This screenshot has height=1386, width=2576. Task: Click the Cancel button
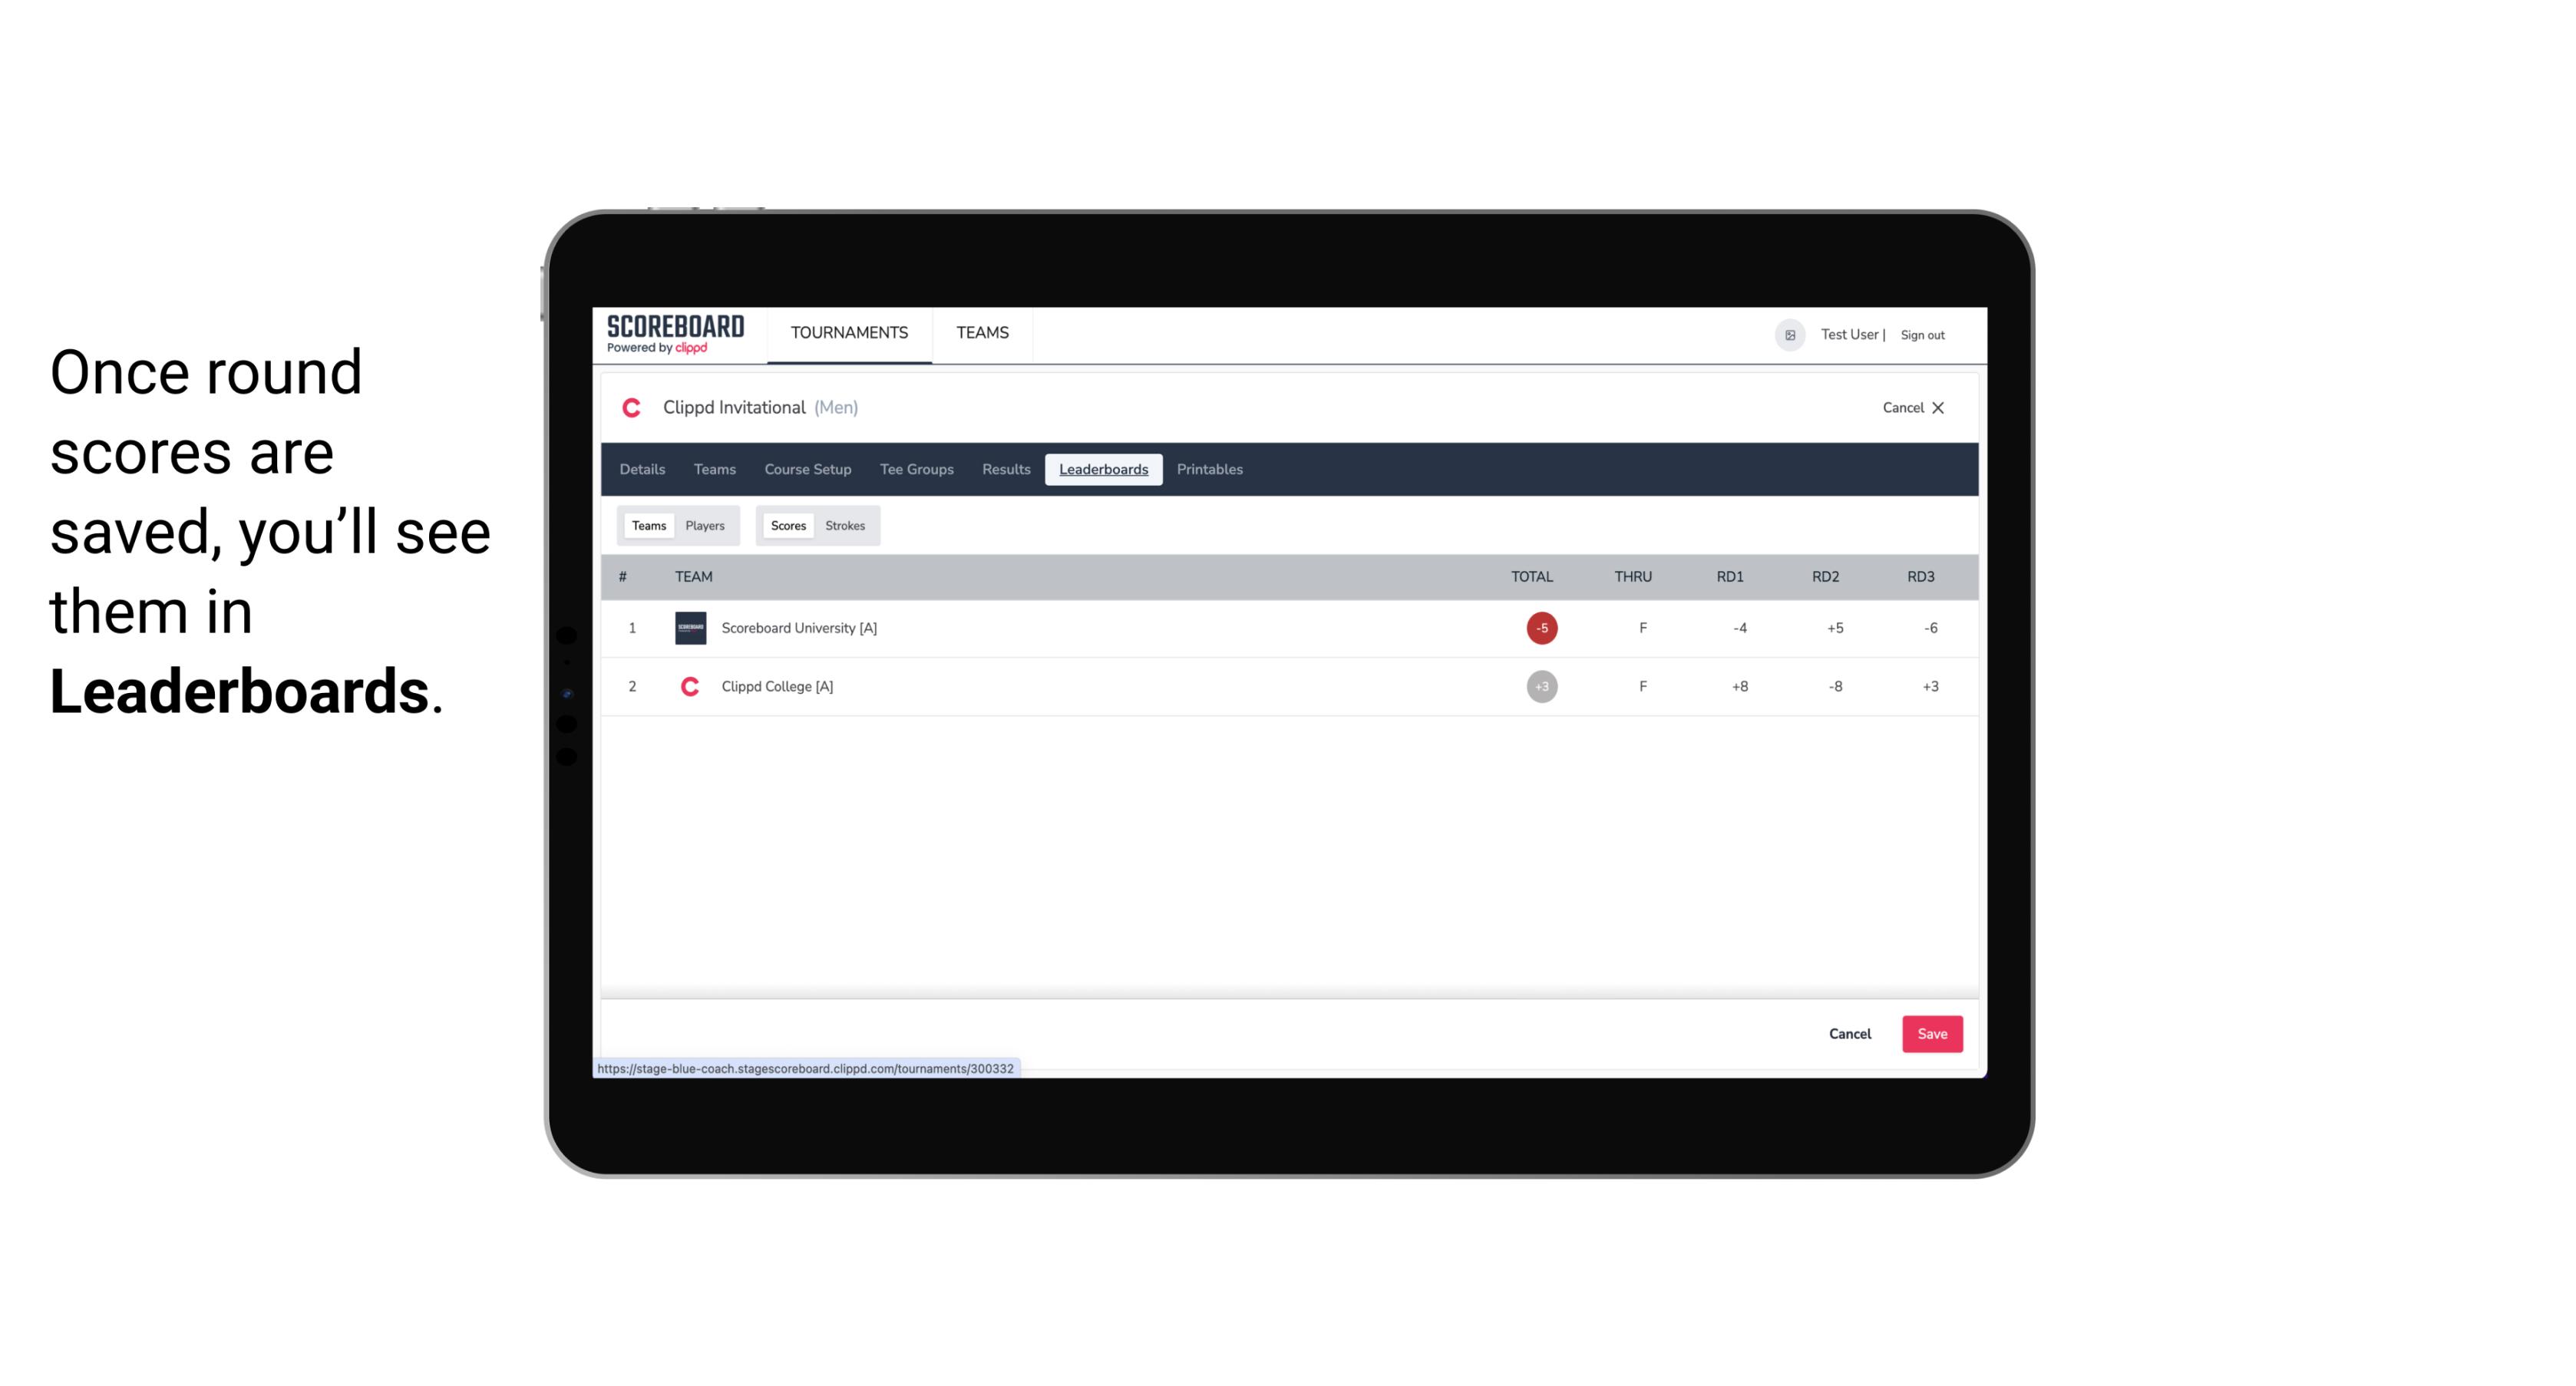(x=1851, y=1033)
